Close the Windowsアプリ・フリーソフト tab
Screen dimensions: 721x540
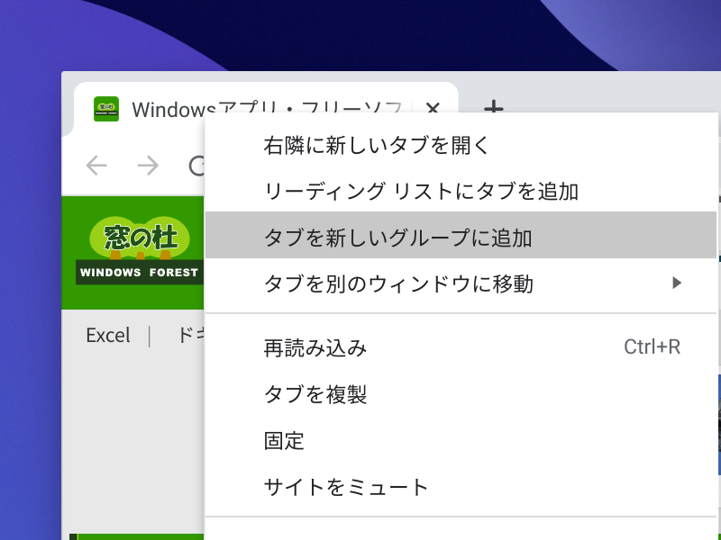pos(433,109)
